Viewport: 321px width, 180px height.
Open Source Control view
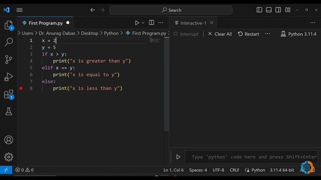(x=9, y=59)
